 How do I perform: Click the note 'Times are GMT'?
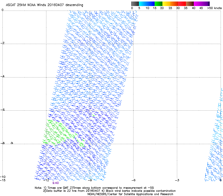(x=58, y=188)
